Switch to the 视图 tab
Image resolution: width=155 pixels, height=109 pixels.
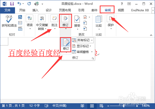121,10
